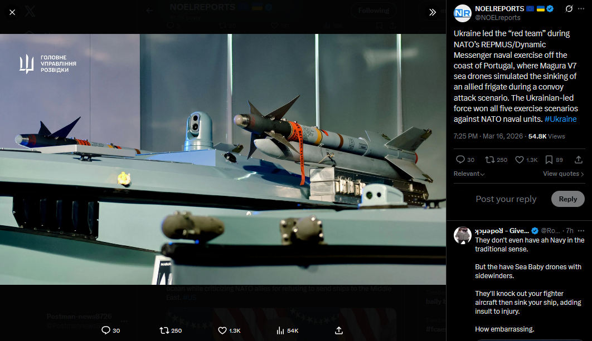Viewport: 592px width, 341px height.
Task: Click the Reply button
Action: click(x=568, y=199)
